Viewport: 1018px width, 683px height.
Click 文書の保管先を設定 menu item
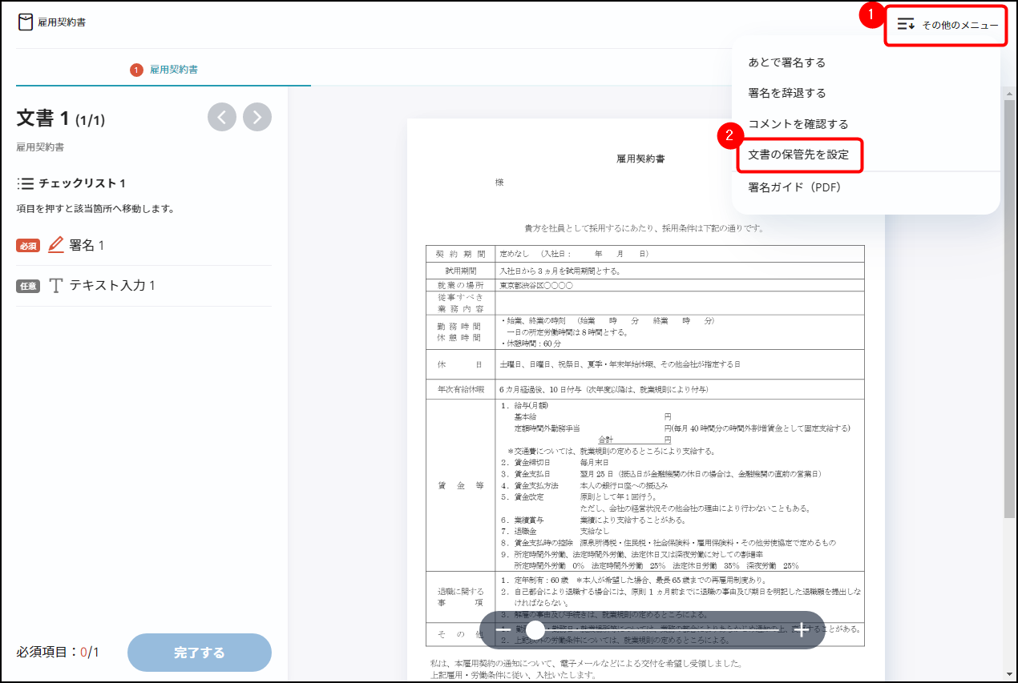click(x=798, y=155)
